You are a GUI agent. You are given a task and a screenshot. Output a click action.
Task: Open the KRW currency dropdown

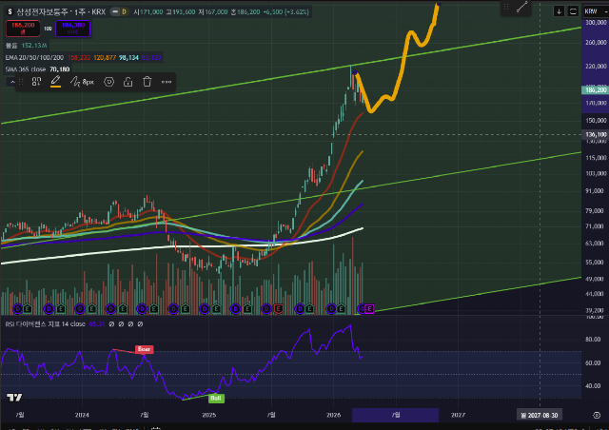(595, 11)
